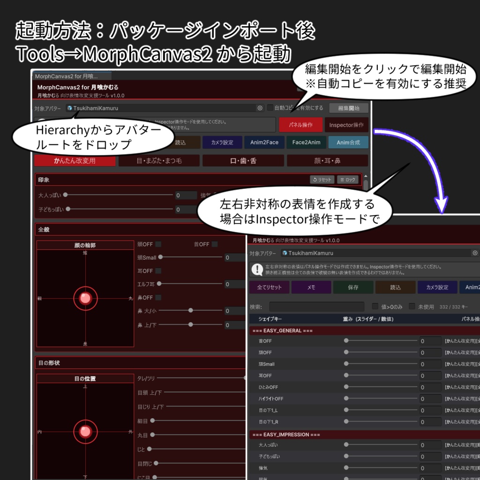Click the 細目 slider handle

coord(152,420)
